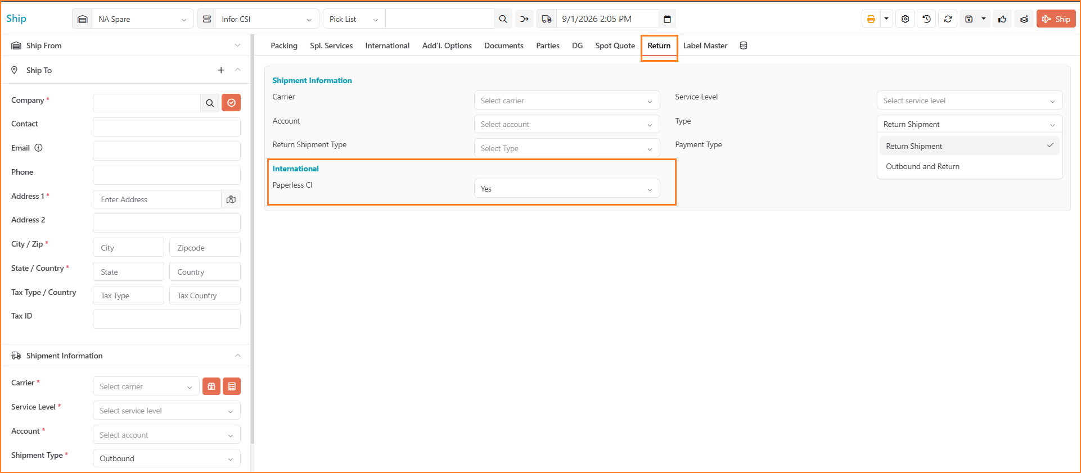Open the Infor CSI dropdown

point(267,19)
